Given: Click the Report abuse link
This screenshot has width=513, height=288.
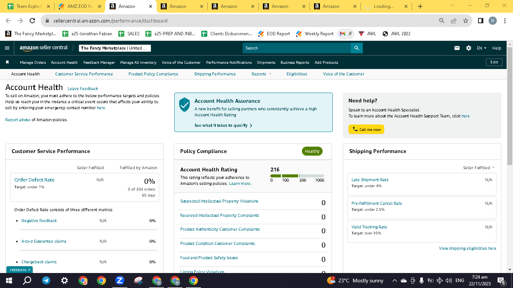Looking at the screenshot, I should (x=18, y=120).
